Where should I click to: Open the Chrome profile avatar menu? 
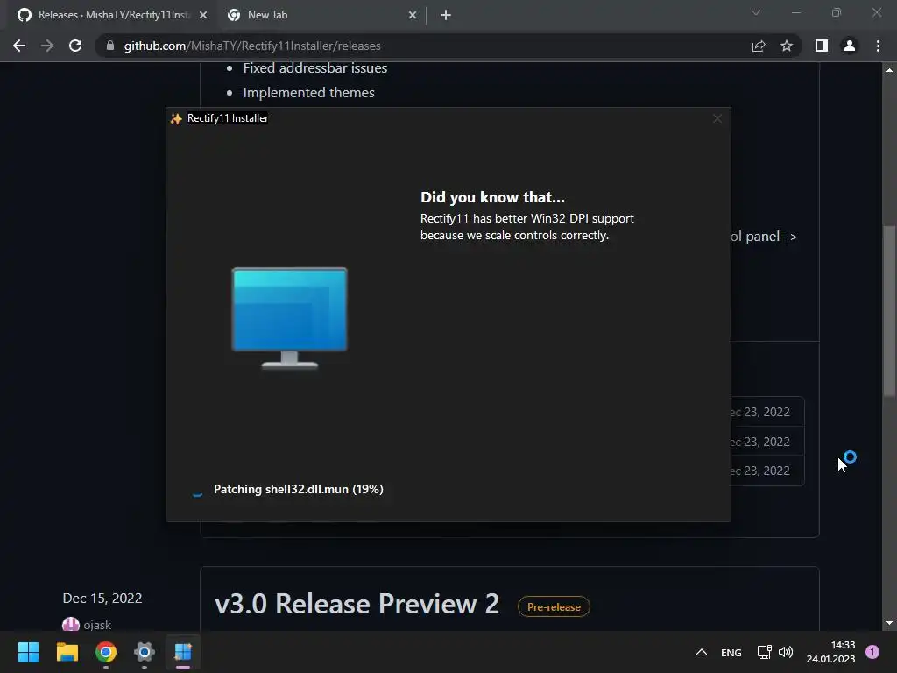(850, 46)
